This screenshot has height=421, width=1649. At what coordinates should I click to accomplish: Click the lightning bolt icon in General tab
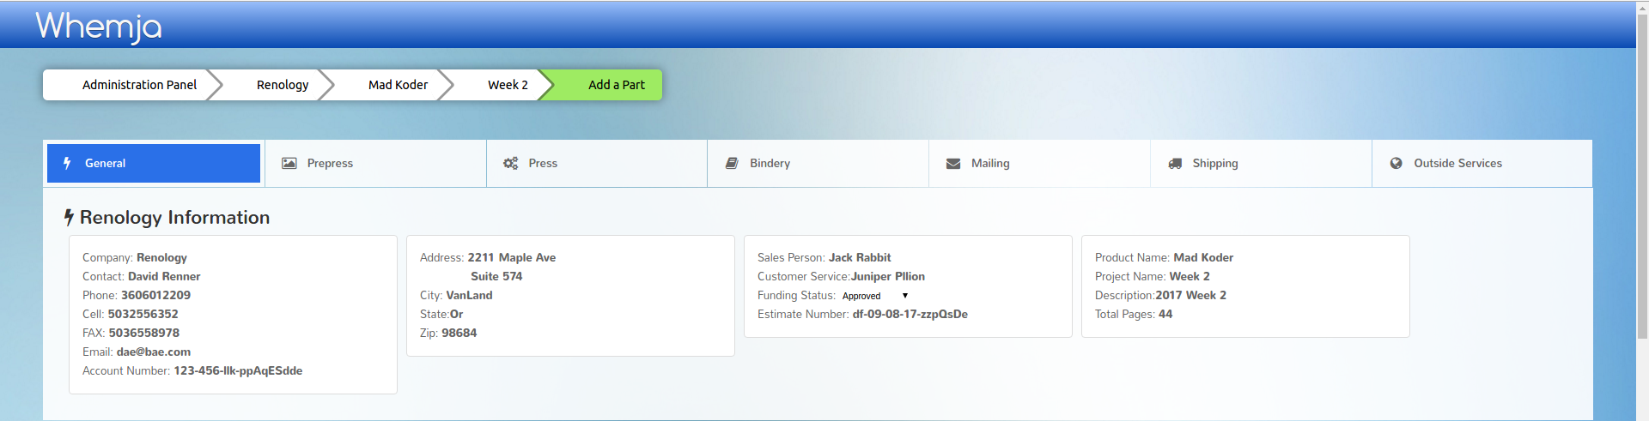[x=67, y=163]
